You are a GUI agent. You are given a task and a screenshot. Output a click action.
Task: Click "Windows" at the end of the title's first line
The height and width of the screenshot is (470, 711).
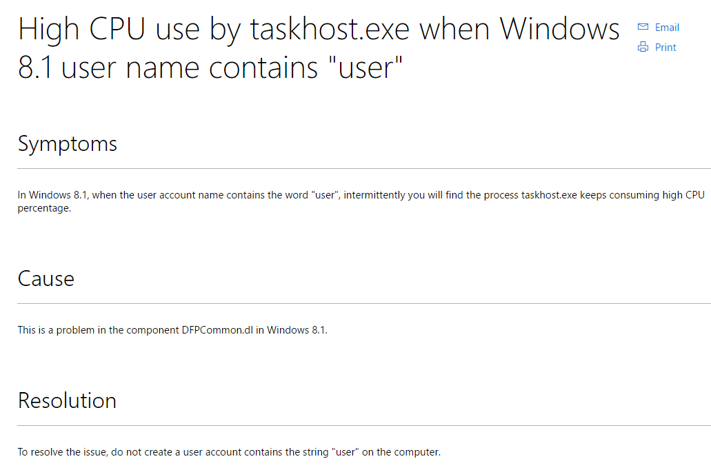(x=559, y=29)
